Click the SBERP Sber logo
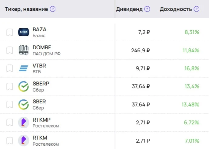The width and height of the screenshot is (209, 149). click(x=24, y=86)
